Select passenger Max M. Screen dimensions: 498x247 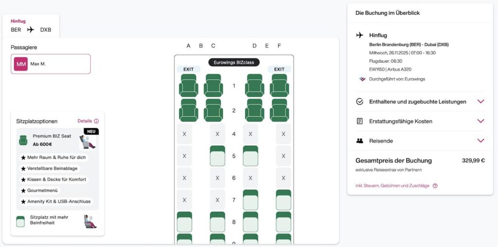click(51, 64)
